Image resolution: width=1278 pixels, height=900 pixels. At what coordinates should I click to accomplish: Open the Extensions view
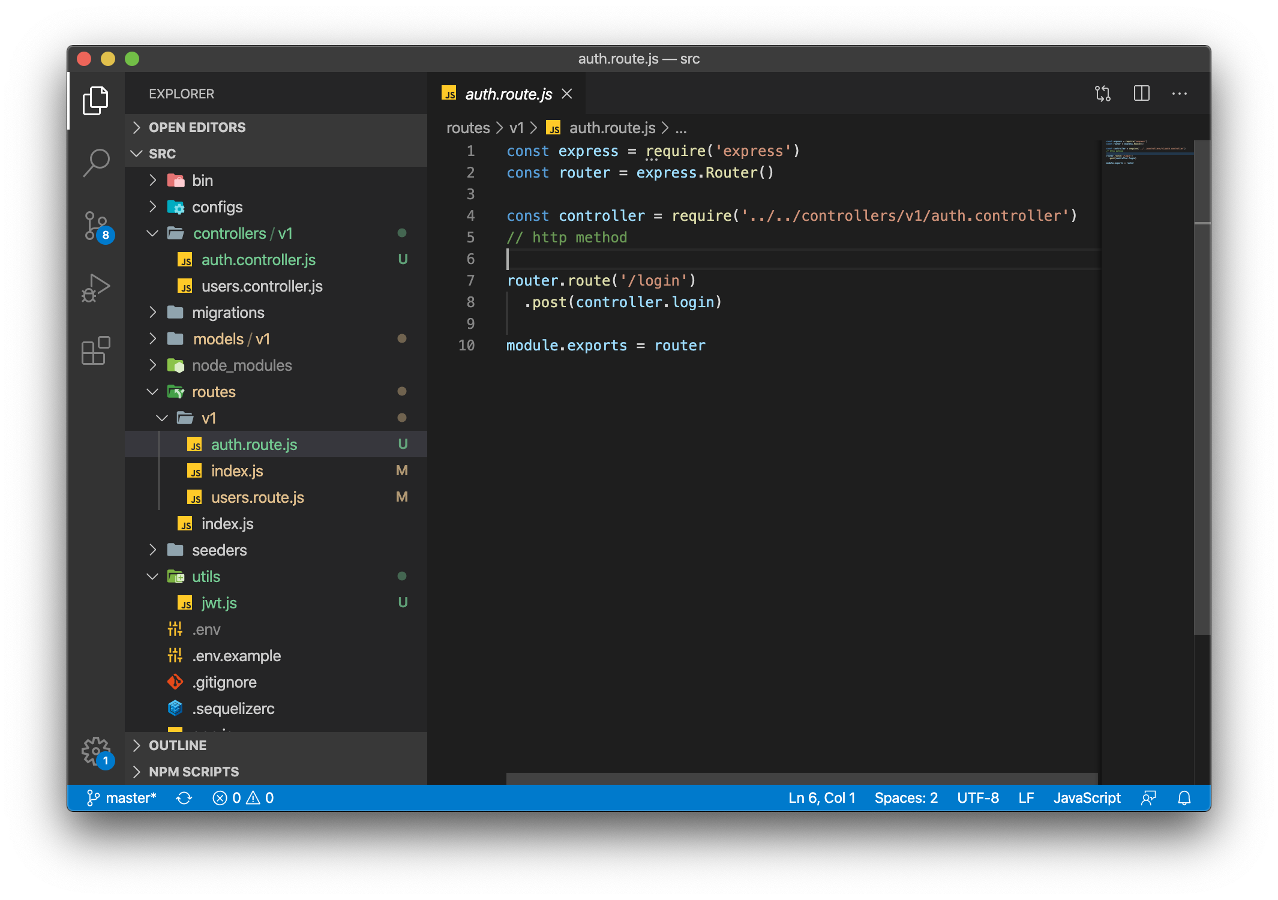[96, 351]
